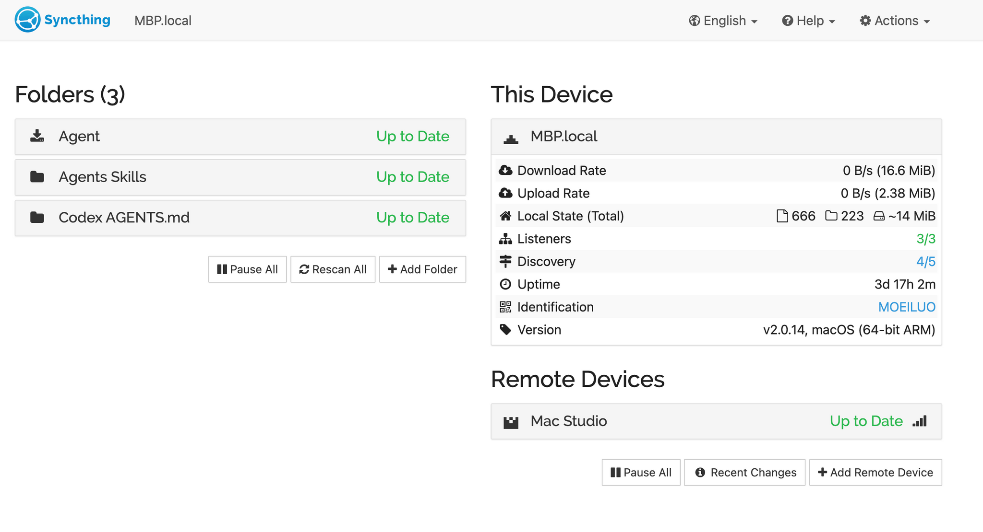The width and height of the screenshot is (983, 532).
Task: Click the Add Remote Device button
Action: click(875, 473)
